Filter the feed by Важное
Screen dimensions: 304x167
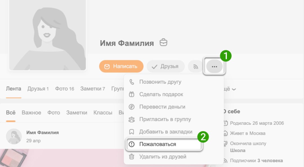pyautogui.click(x=31, y=113)
